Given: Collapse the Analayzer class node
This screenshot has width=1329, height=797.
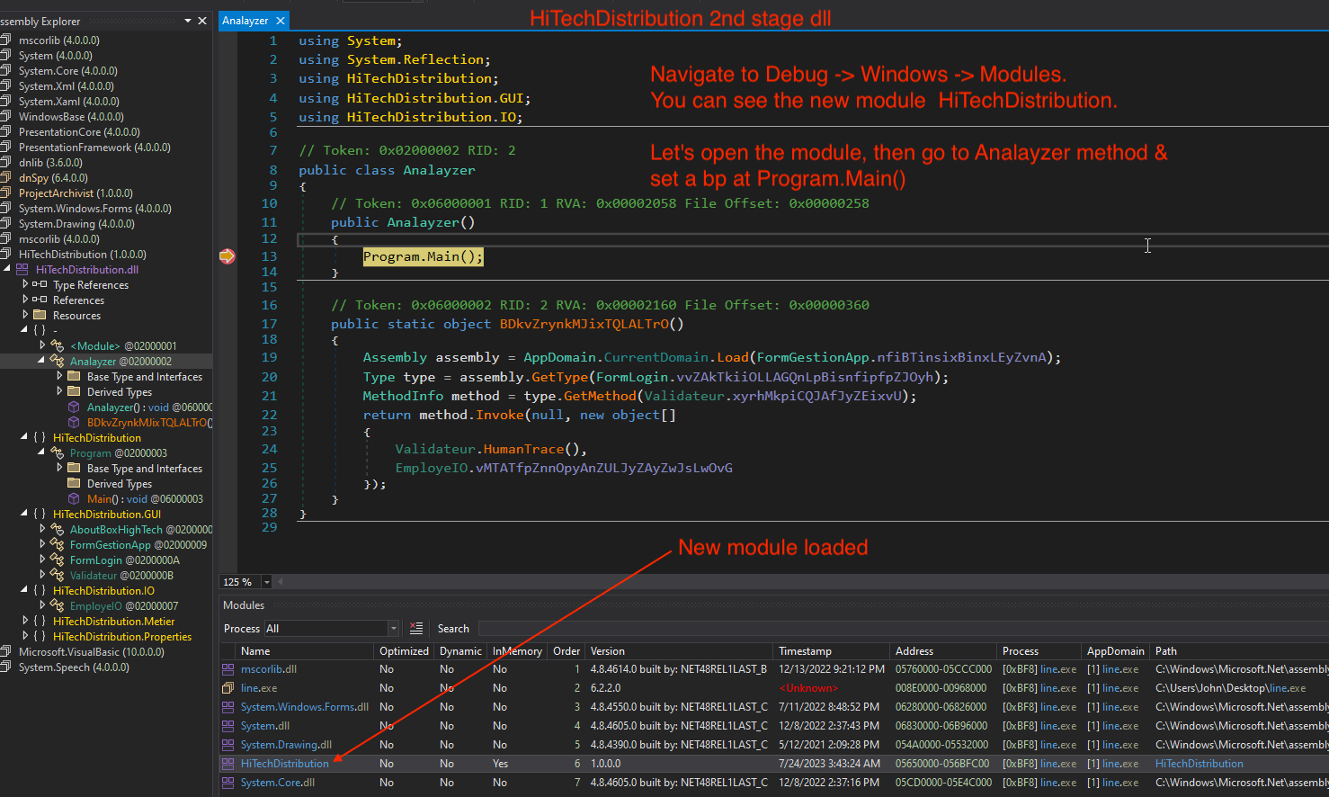Looking at the screenshot, I should 41,362.
